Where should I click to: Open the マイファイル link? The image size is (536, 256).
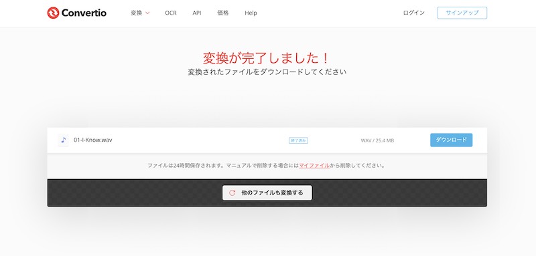point(314,166)
